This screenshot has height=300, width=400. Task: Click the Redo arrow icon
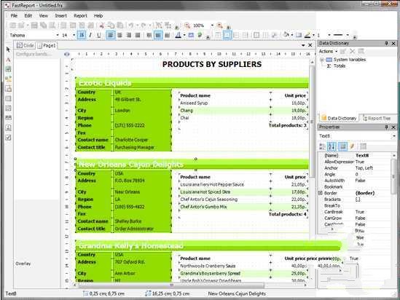144,25
